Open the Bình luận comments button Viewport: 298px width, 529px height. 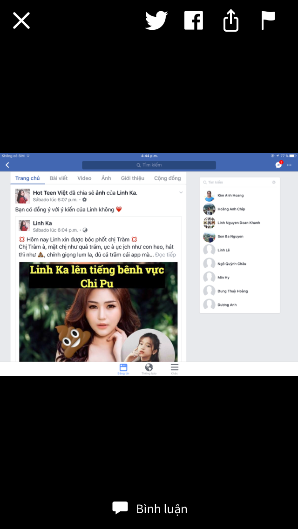(149, 509)
